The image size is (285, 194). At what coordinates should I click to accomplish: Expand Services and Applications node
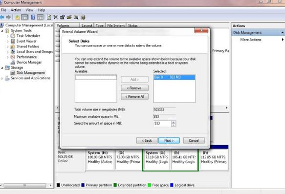pos(2,78)
